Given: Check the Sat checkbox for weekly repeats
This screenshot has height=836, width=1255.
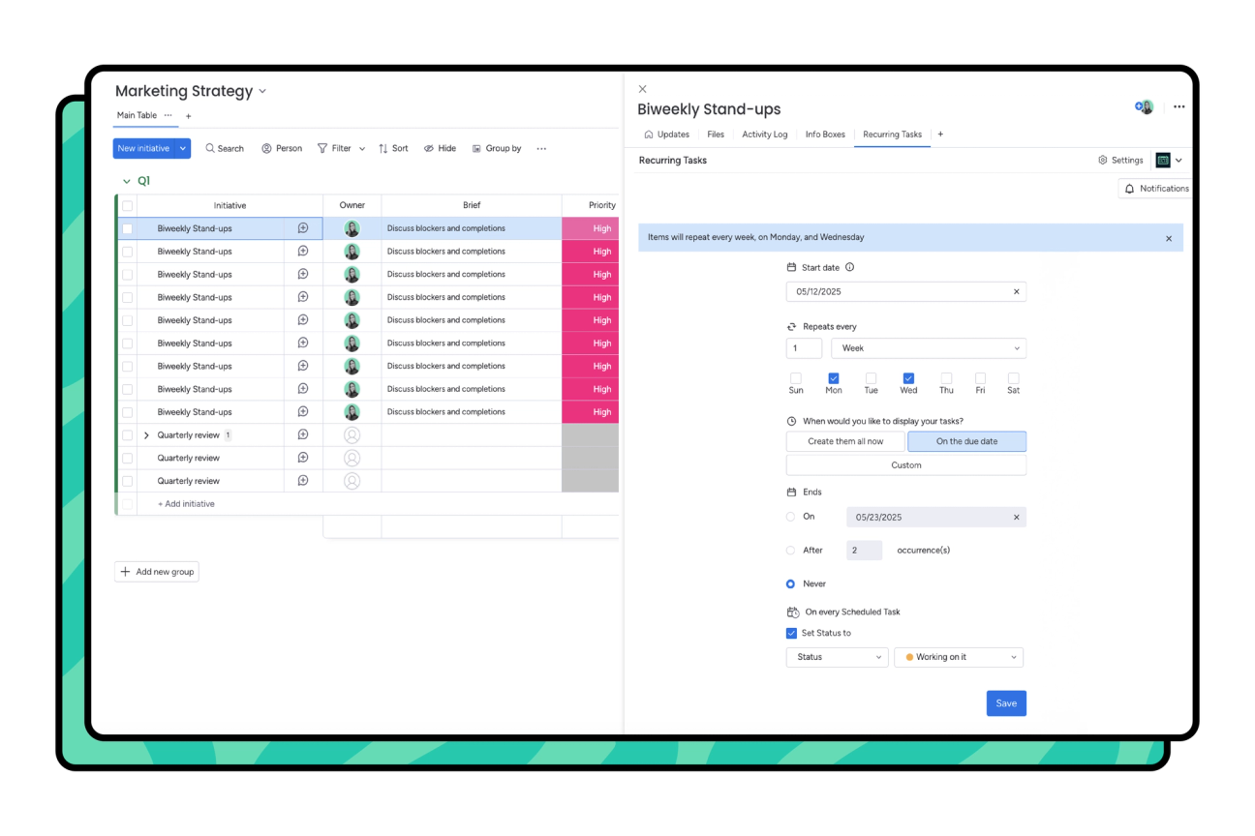Looking at the screenshot, I should point(1013,380).
